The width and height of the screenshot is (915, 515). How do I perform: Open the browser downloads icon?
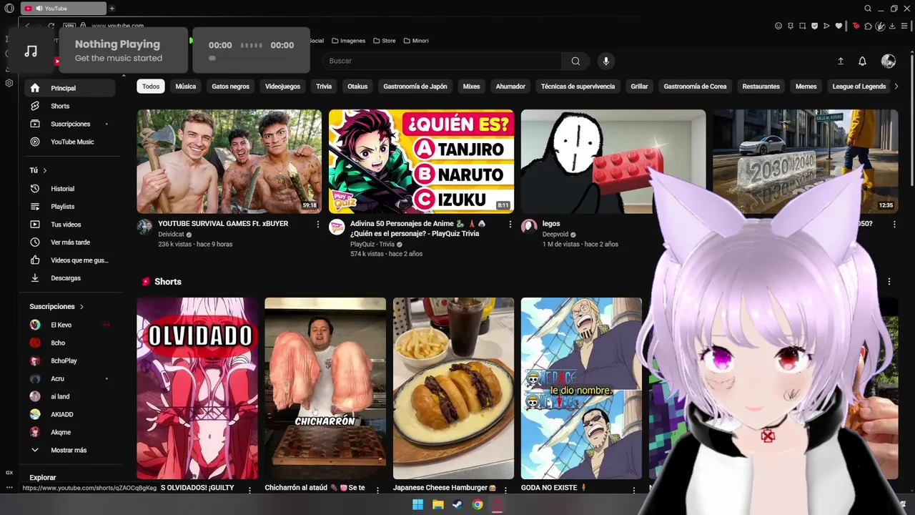[893, 26]
